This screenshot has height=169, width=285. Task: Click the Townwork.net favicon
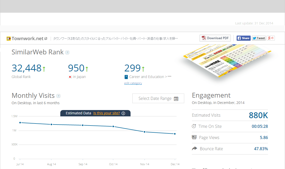click(9, 38)
